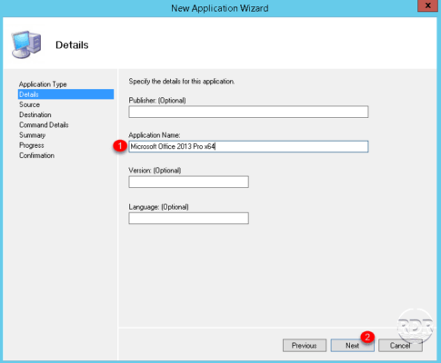Click the 'Language: (Optional)' label
The width and height of the screenshot is (441, 363).
click(x=158, y=207)
